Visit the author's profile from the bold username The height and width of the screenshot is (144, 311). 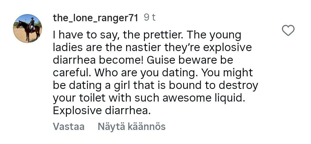pyautogui.click(x=96, y=18)
